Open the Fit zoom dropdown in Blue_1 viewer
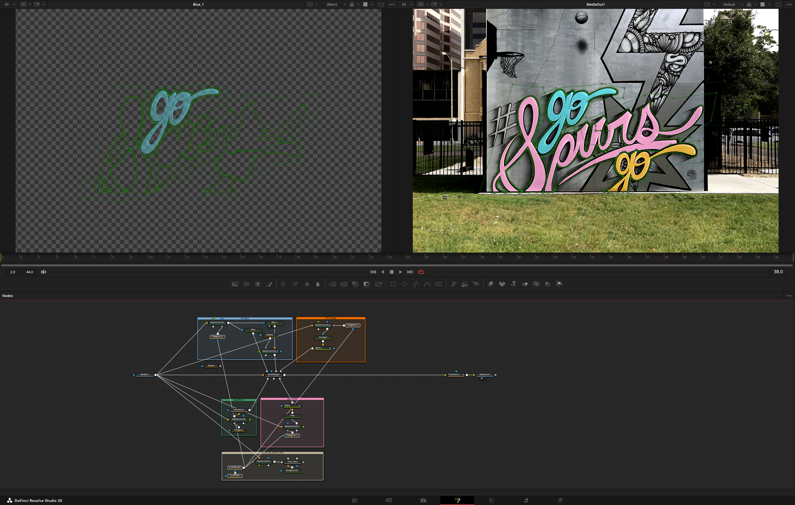The width and height of the screenshot is (795, 505). (10, 4)
